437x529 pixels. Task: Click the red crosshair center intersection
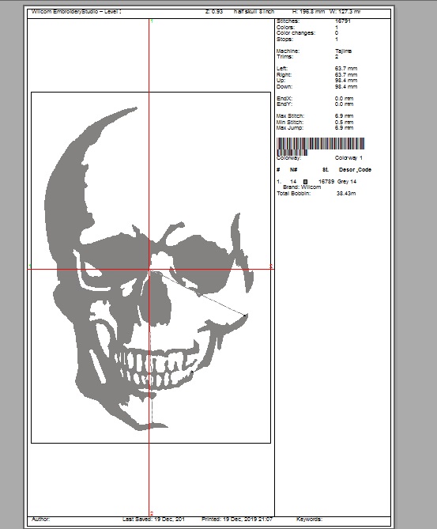pos(149,269)
